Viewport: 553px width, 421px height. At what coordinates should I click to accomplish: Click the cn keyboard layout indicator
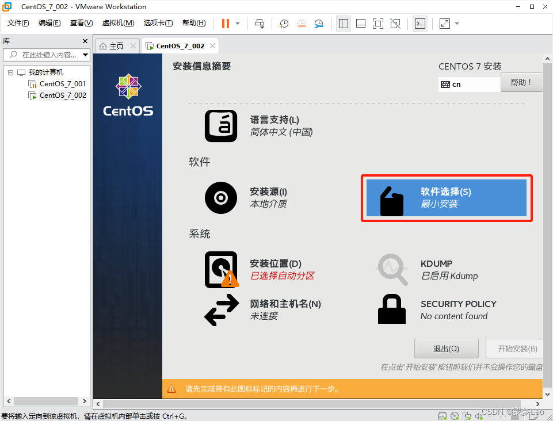click(x=469, y=85)
